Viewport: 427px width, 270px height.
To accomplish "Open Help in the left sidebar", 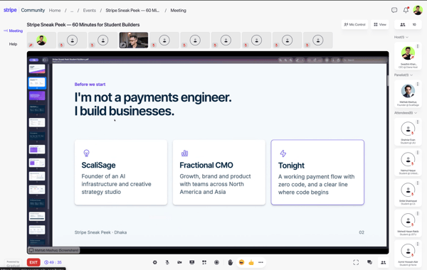I will 13,44.
